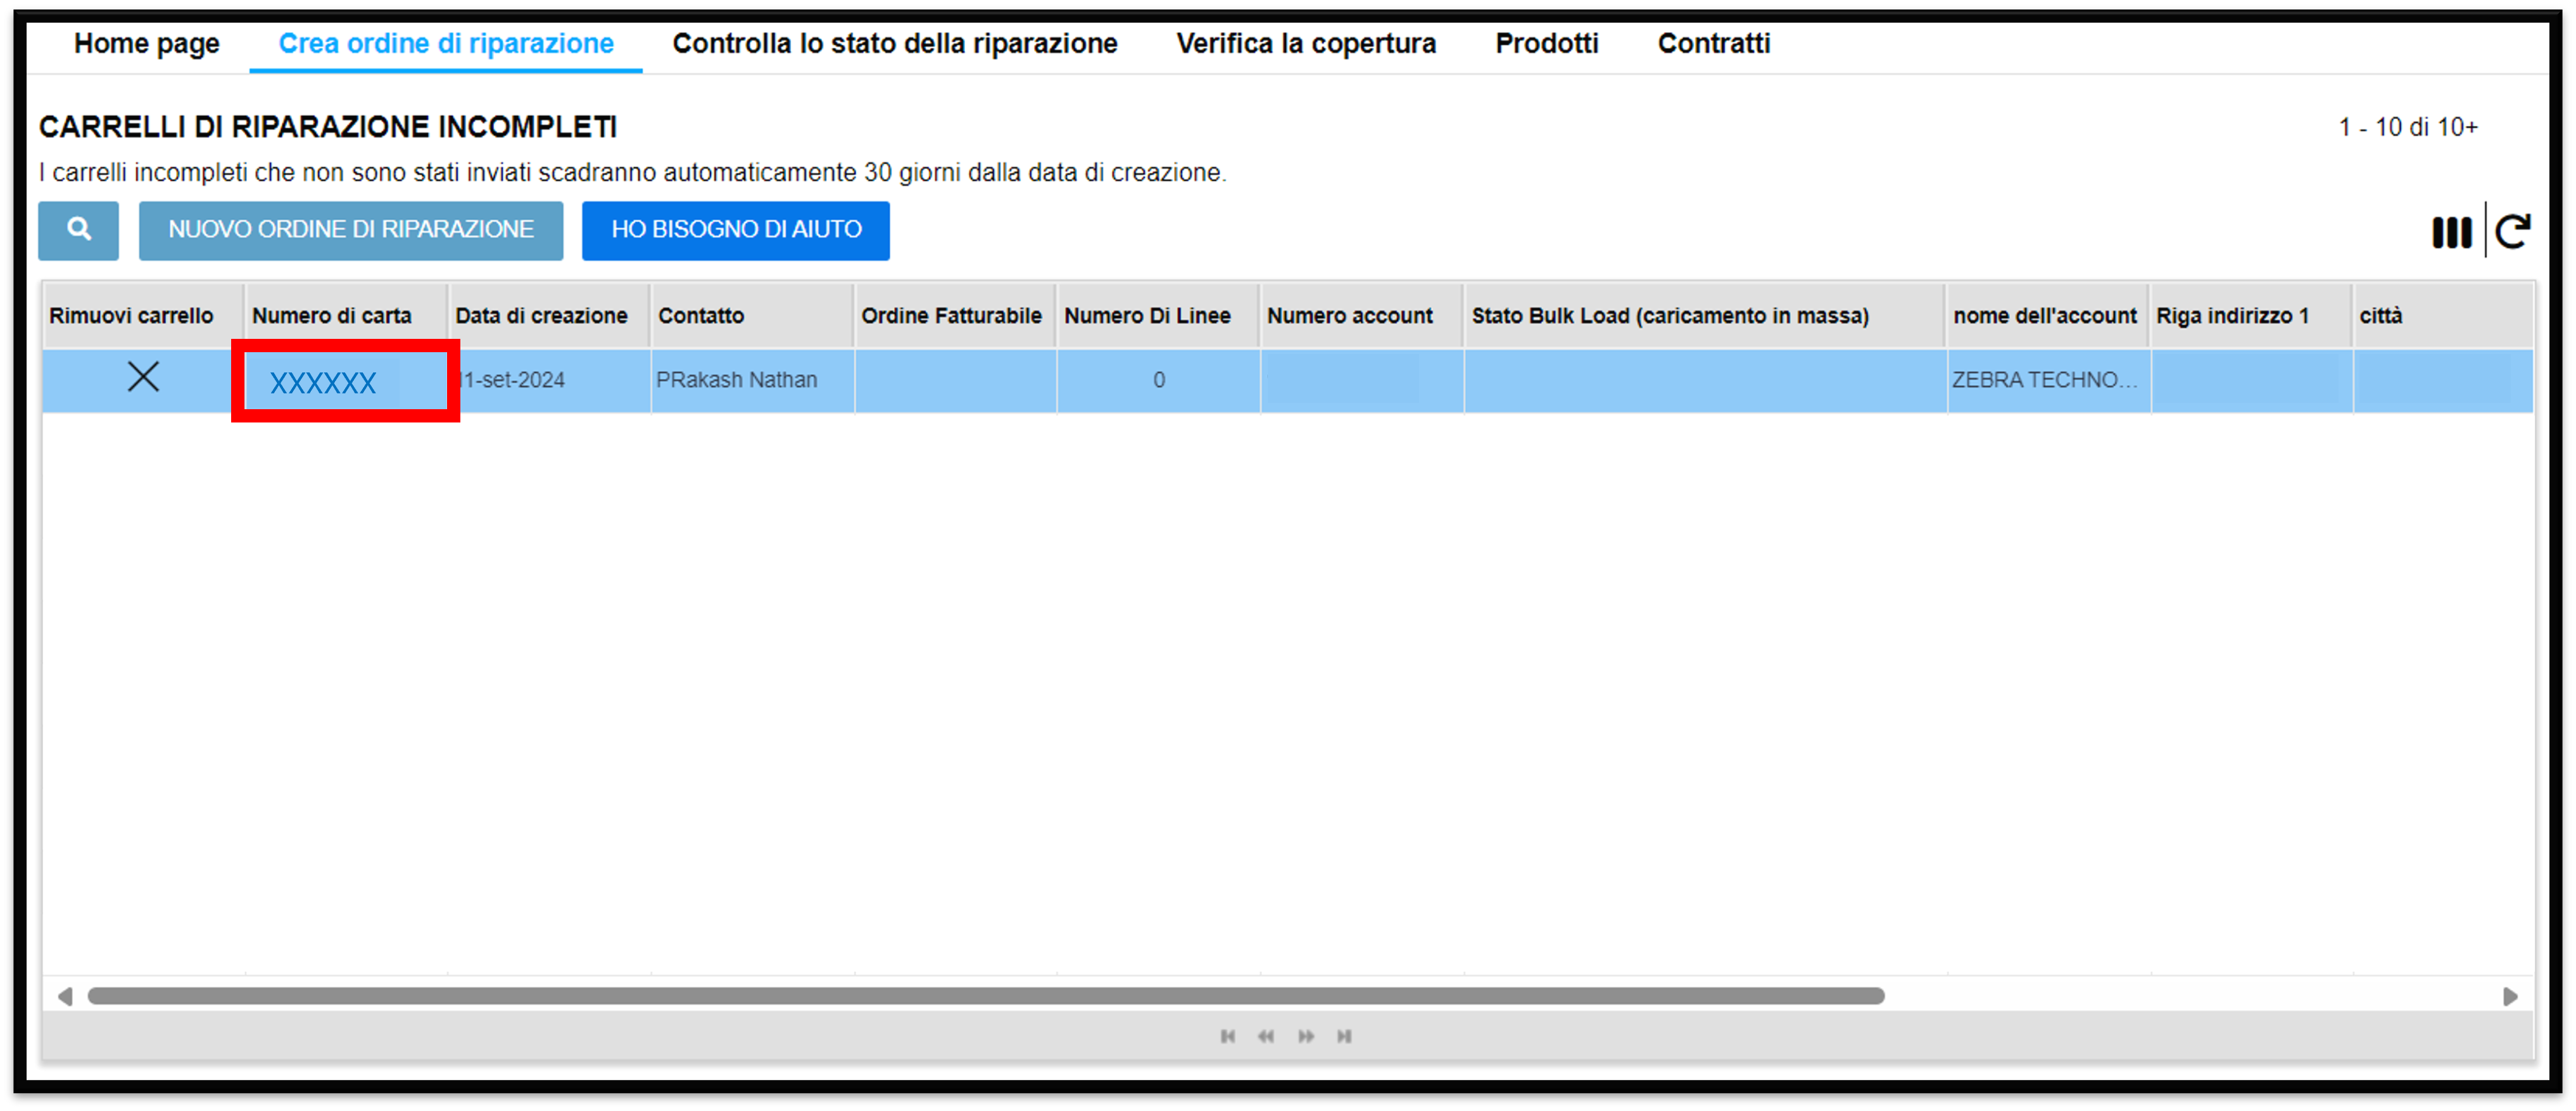Switch to Verifica la copertura tab
Viewport: 2576px width, 1111px height.
[1306, 44]
